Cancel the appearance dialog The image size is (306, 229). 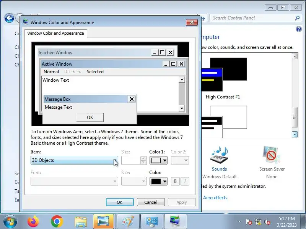150,202
